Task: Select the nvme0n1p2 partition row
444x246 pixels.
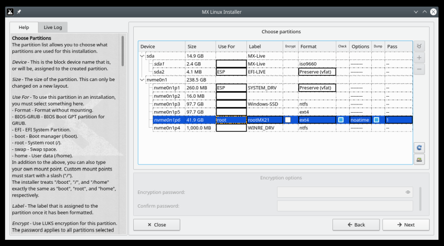Action: [x=282, y=96]
